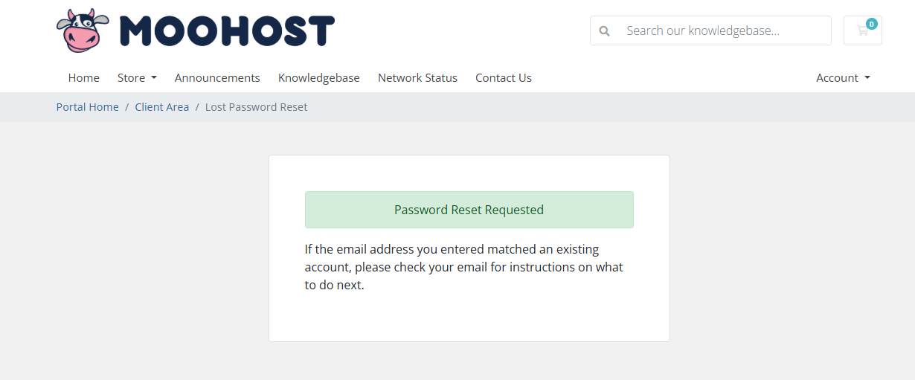Navigate to Knowledgebase
915x380 pixels.
(x=319, y=77)
